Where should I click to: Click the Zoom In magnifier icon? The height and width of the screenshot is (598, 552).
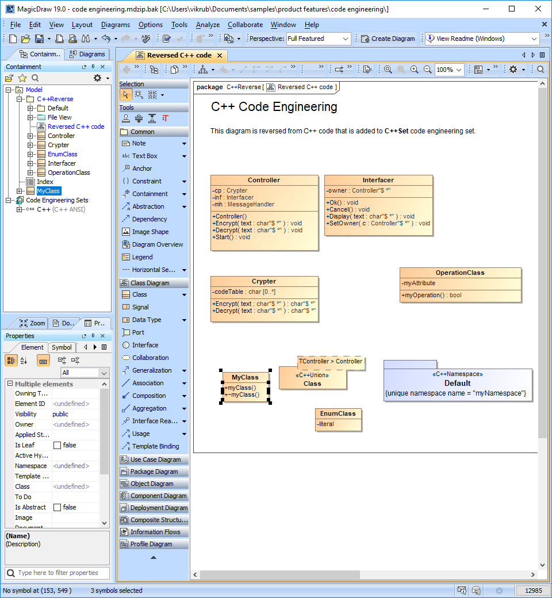coord(414,70)
